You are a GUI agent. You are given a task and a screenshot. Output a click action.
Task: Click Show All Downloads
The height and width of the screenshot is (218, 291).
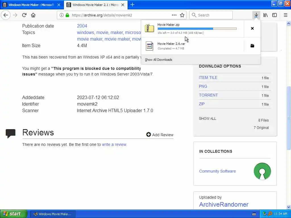[x=159, y=60]
